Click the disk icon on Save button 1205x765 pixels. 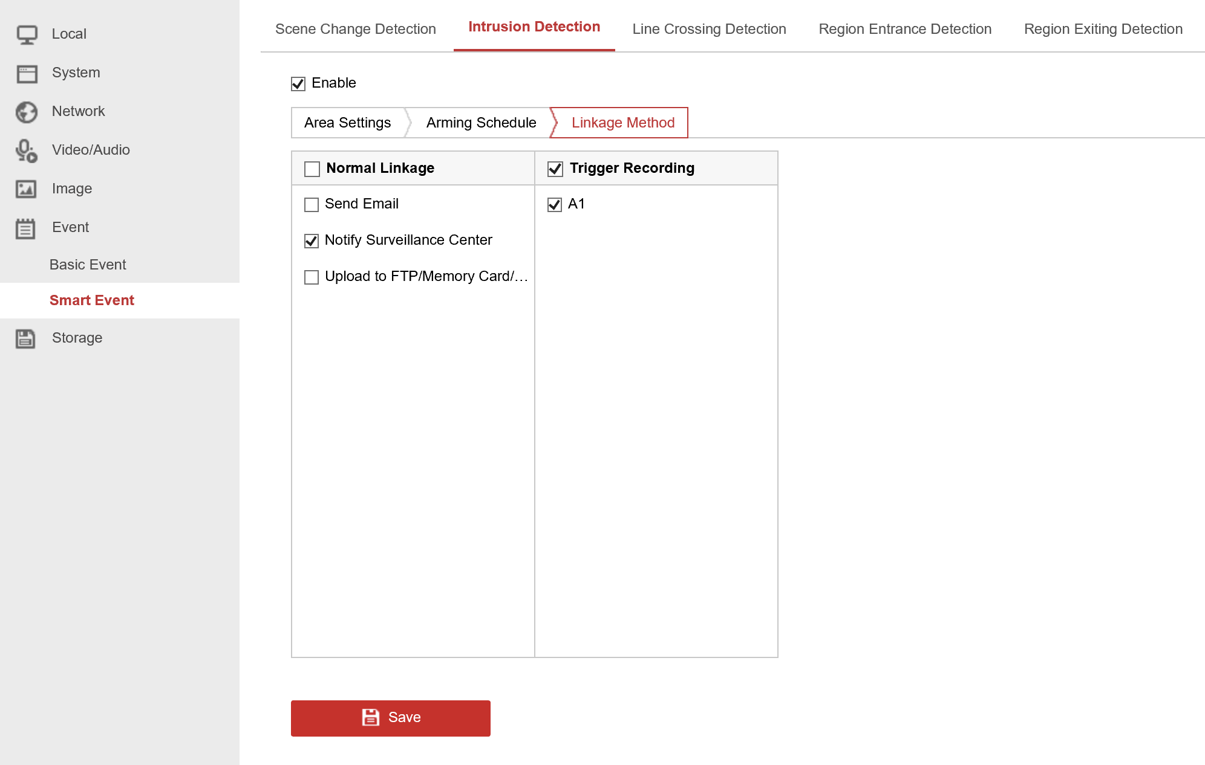pyautogui.click(x=370, y=717)
